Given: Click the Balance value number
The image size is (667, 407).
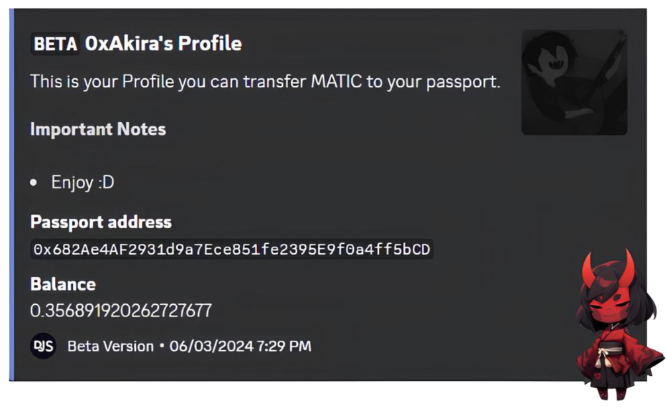Looking at the screenshot, I should point(121,310).
